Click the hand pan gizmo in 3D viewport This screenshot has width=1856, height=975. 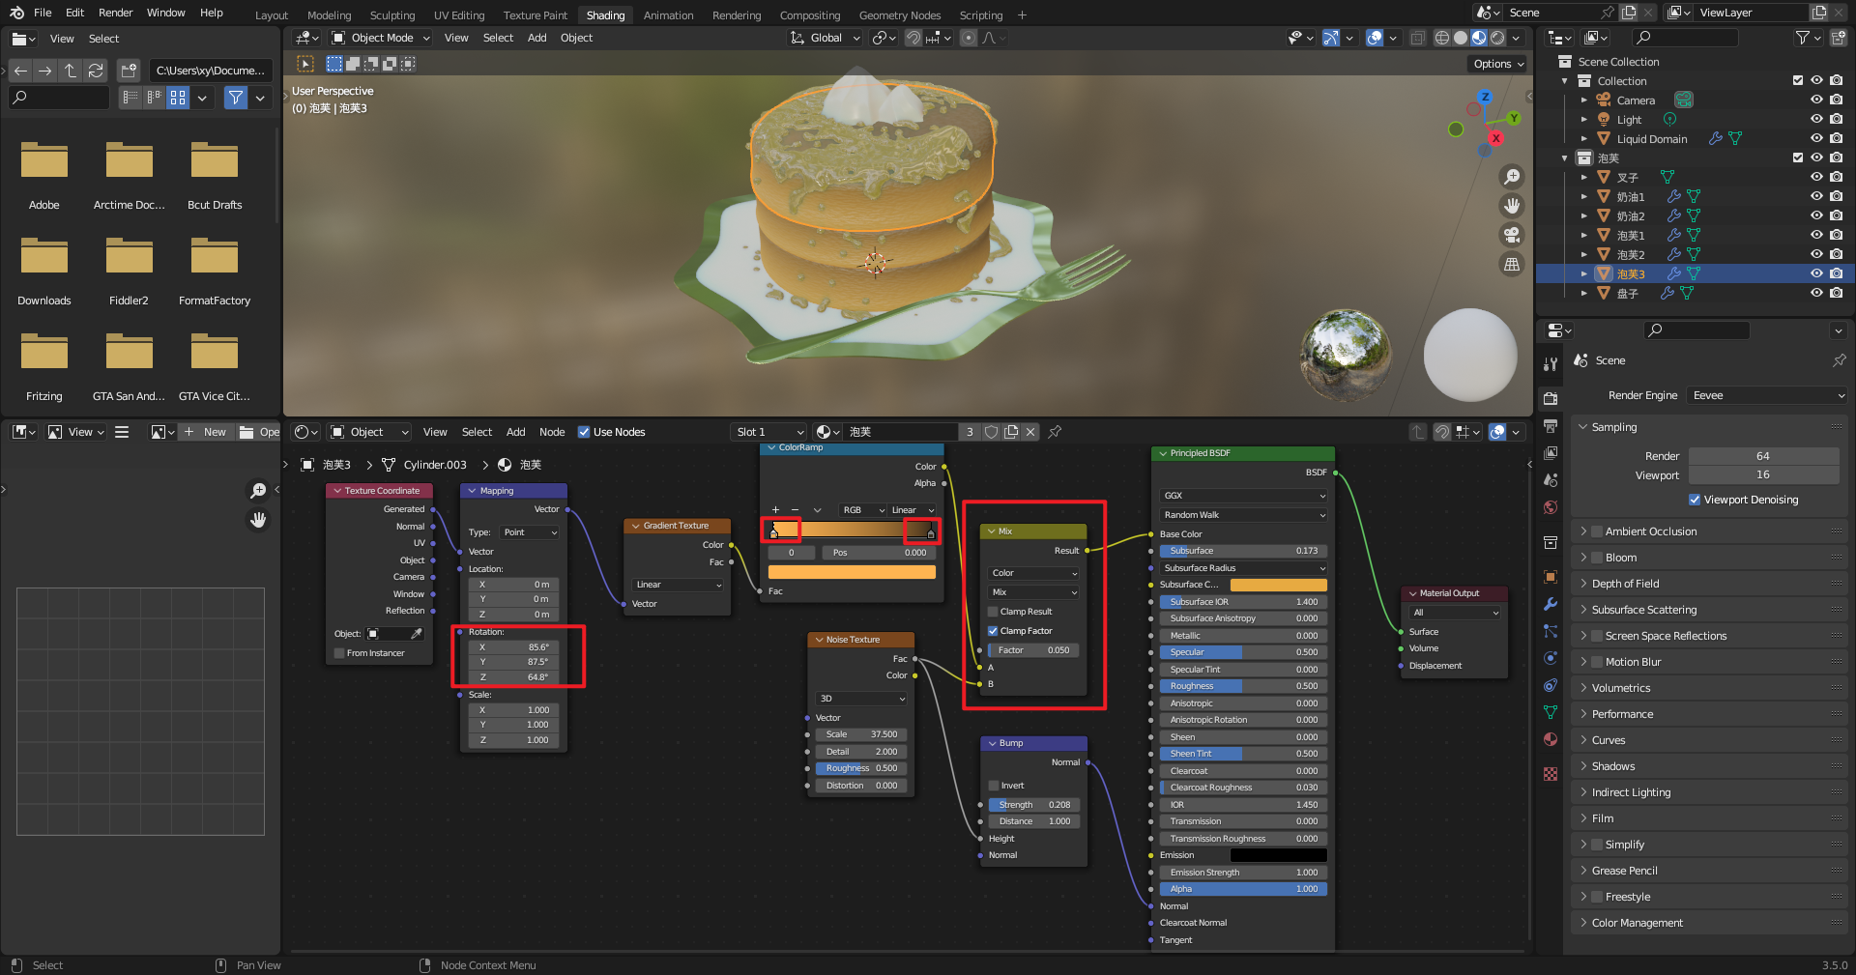click(1512, 206)
